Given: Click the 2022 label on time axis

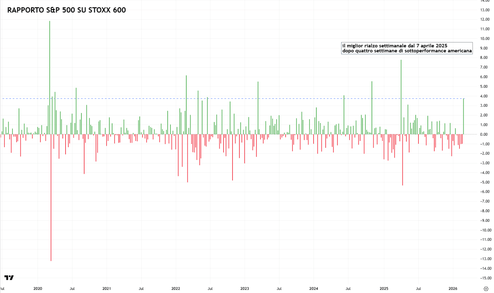Looking at the screenshot, I should pos(176,289).
